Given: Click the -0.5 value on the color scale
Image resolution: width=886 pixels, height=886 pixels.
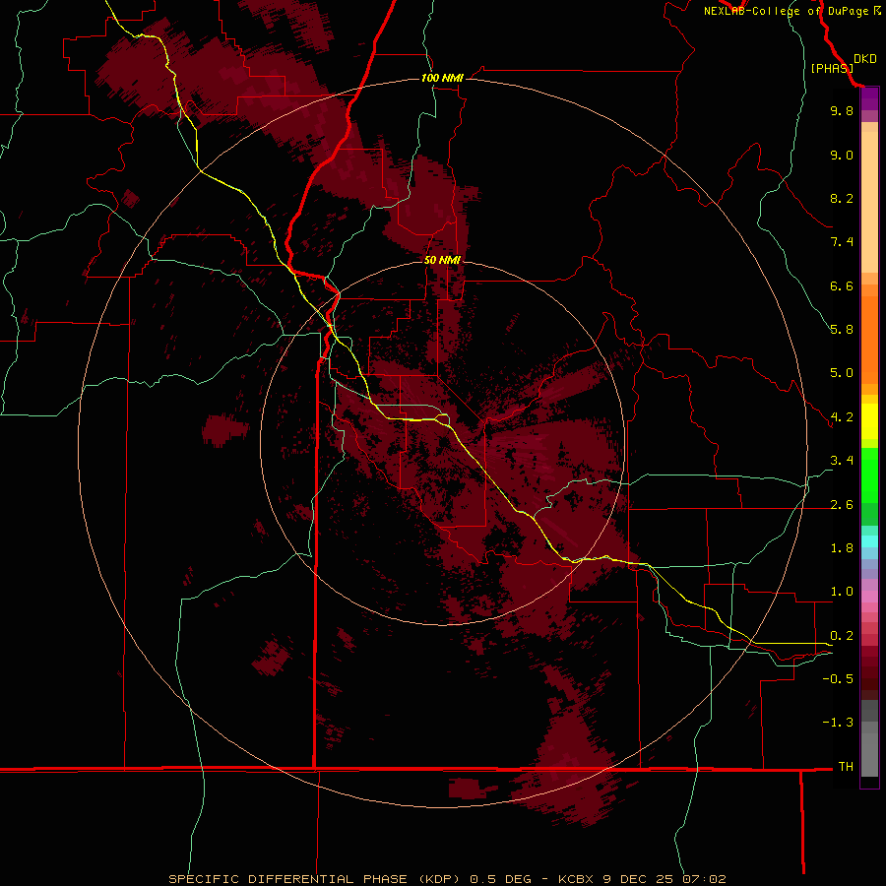Looking at the screenshot, I should tap(838, 679).
